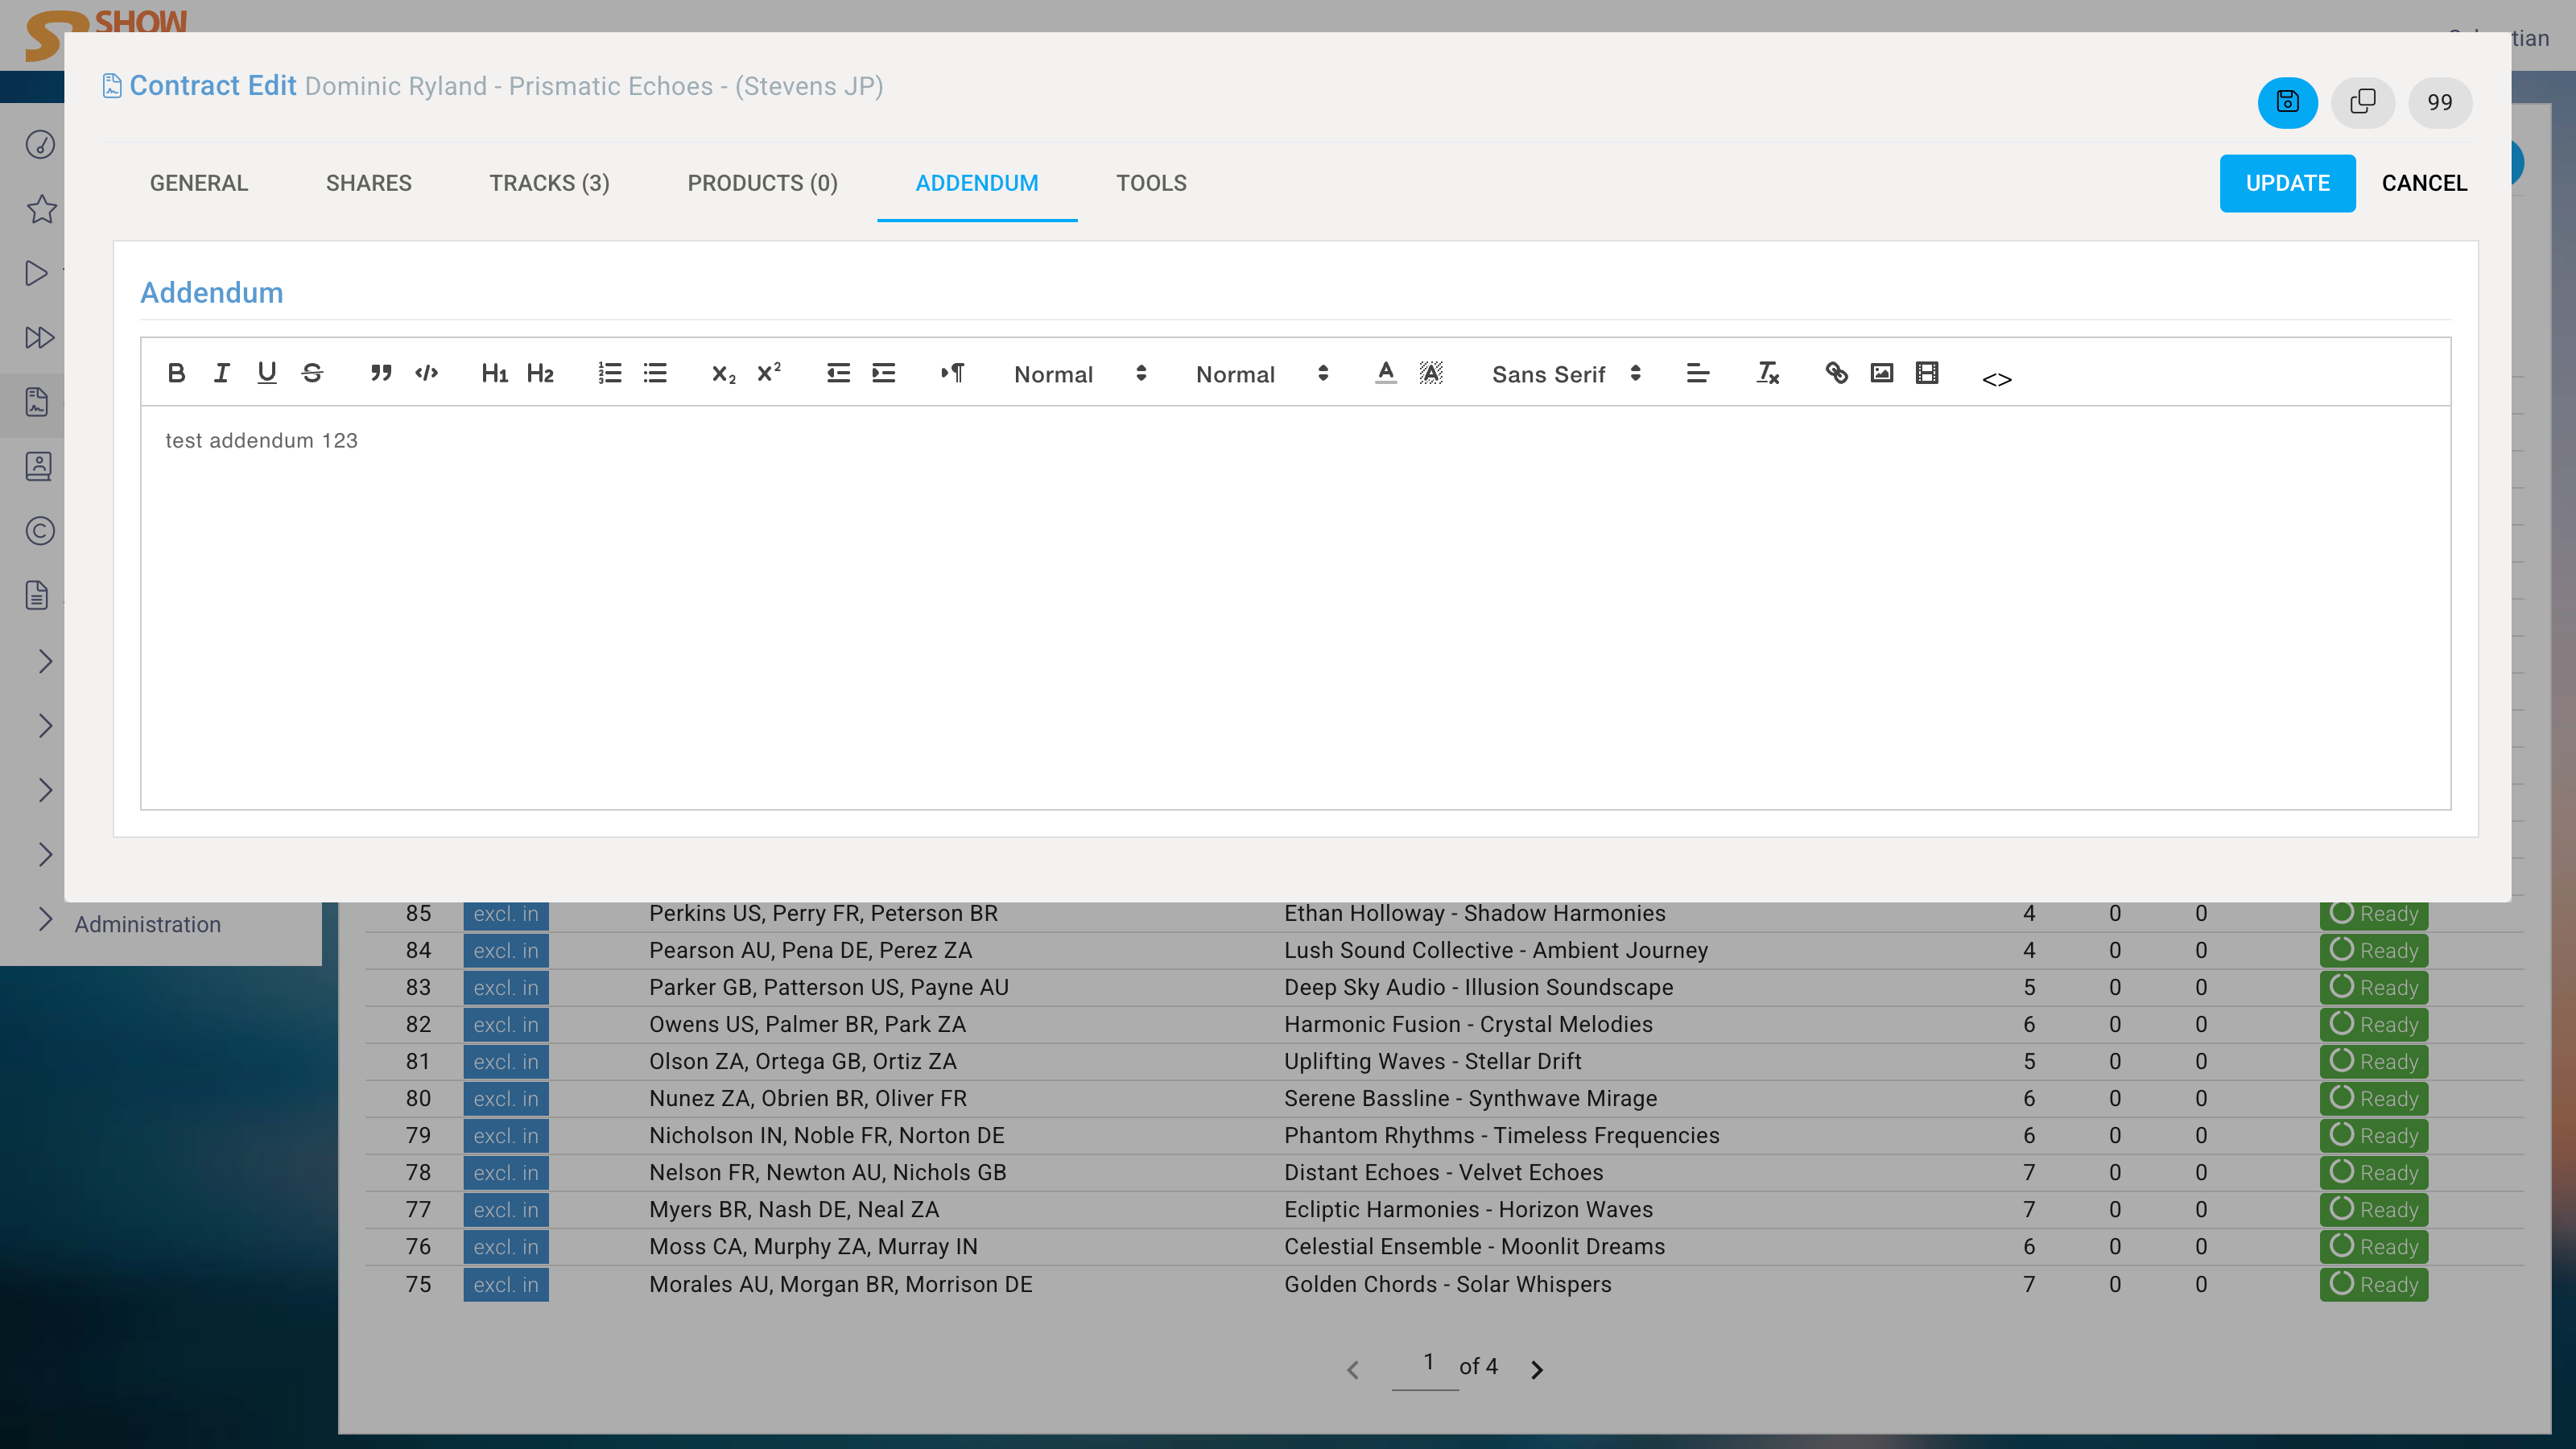Screen dimensions: 2576x1449
Task: Open the Sans Serif font dropdown
Action: click(1565, 374)
